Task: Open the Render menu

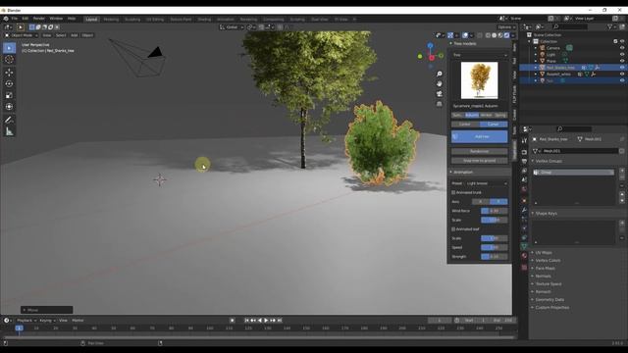Action: pyautogui.click(x=39, y=19)
